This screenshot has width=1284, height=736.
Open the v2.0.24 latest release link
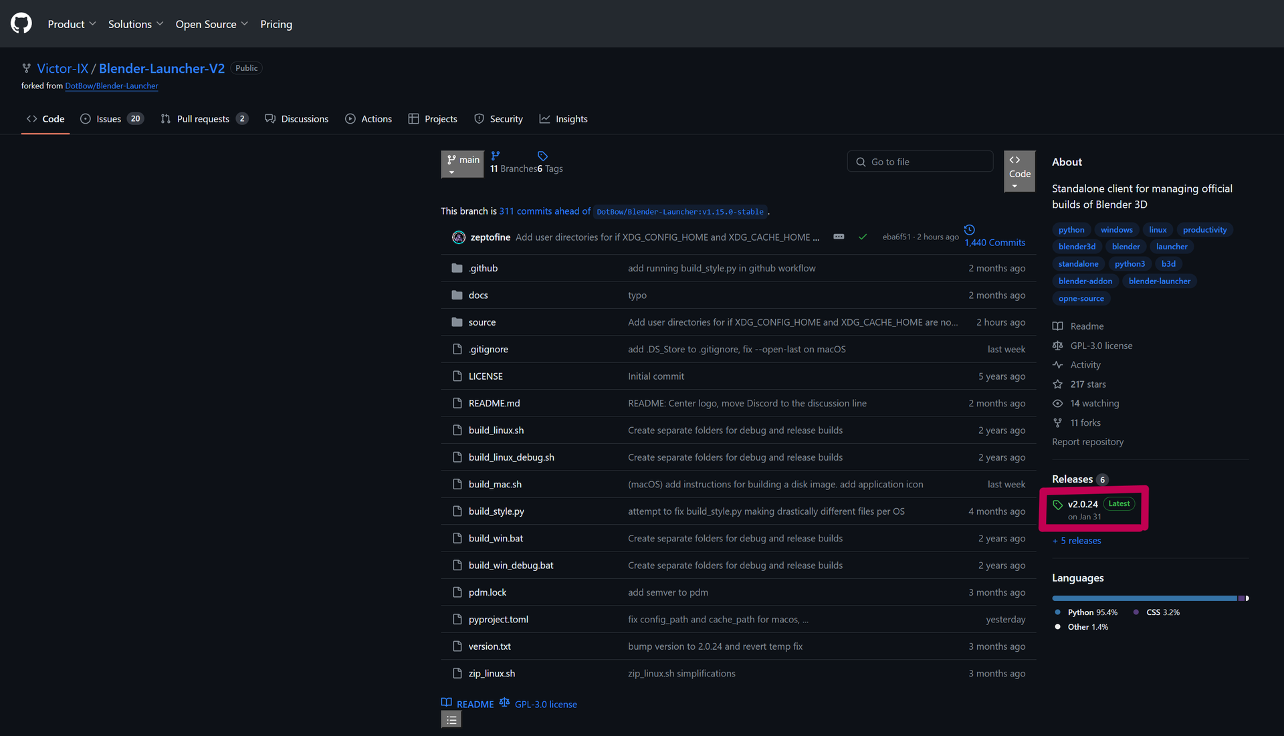(x=1083, y=504)
